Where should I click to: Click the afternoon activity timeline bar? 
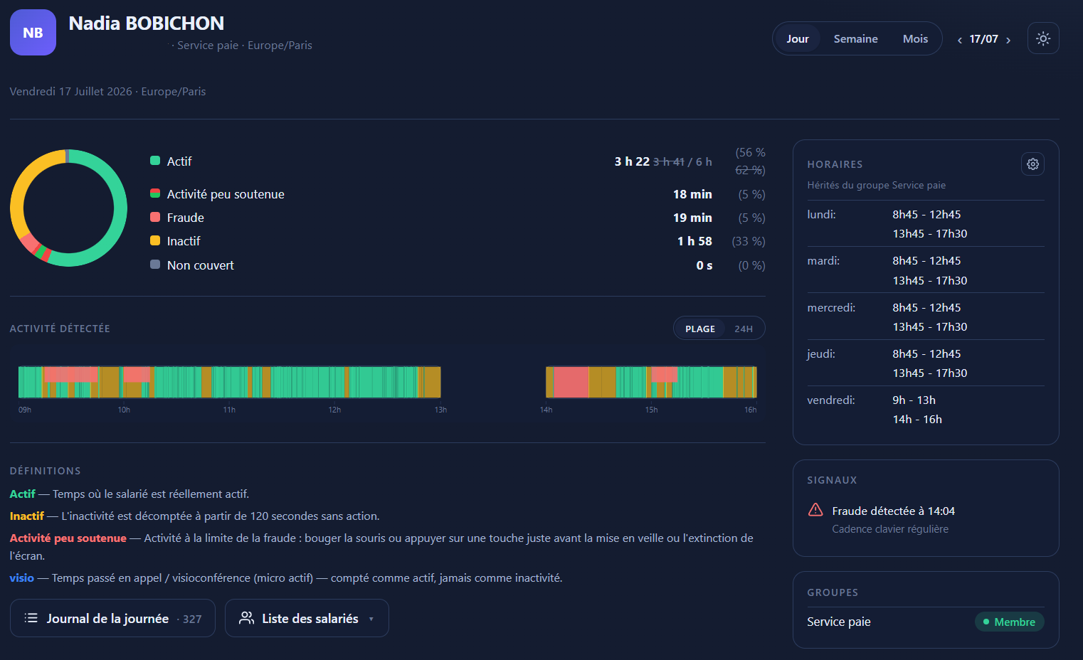pos(651,382)
